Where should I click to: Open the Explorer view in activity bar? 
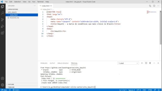click(3, 7)
